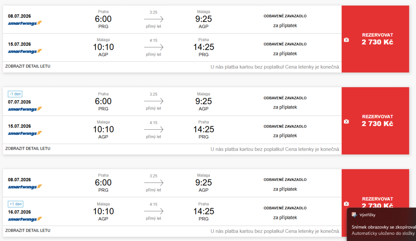Click card payment note in second result
This screenshot has width=416, height=241.
(275, 149)
